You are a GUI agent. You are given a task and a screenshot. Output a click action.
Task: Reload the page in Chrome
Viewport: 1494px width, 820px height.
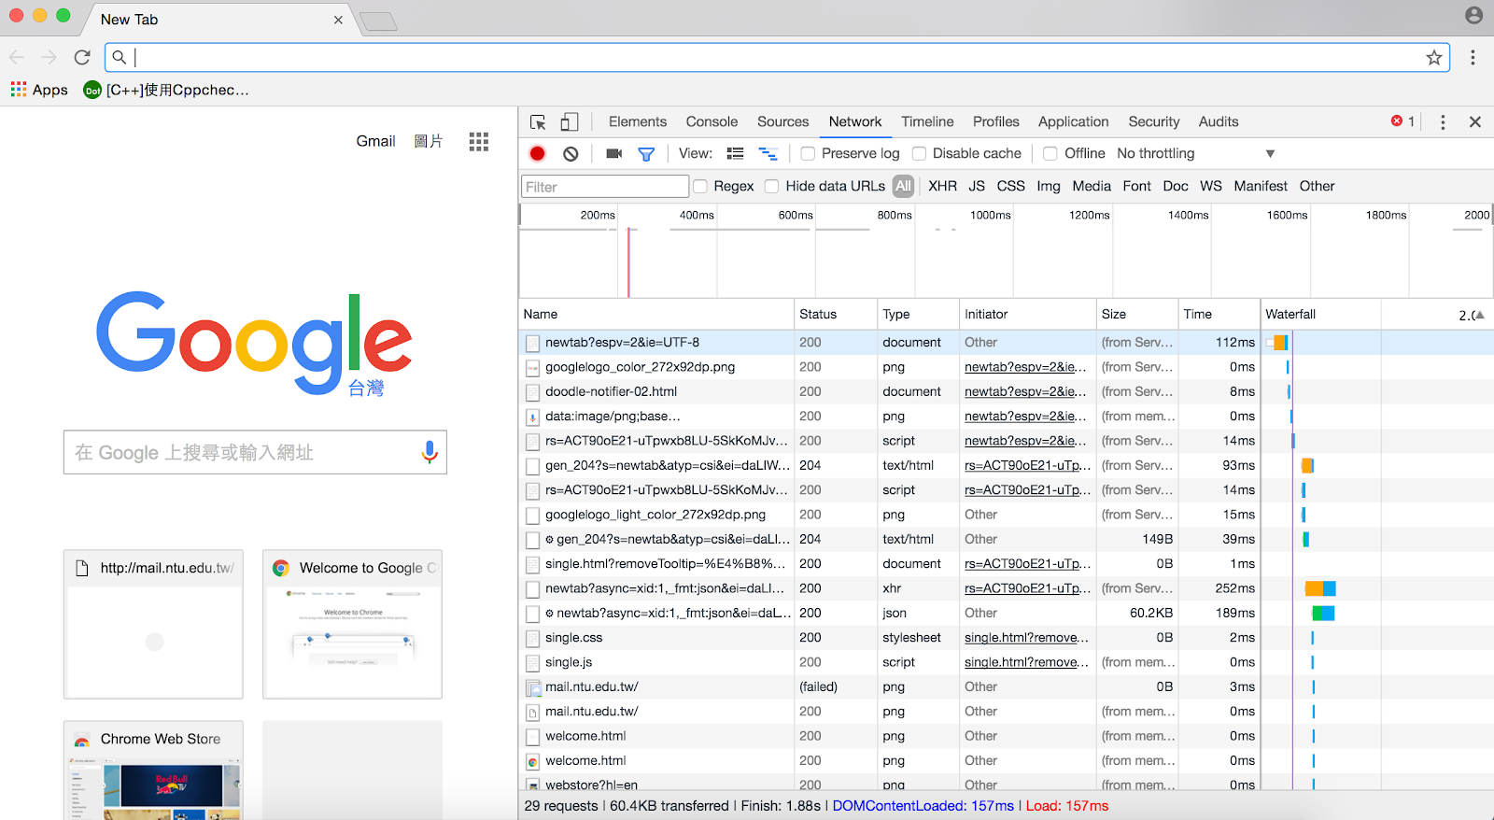coord(82,58)
